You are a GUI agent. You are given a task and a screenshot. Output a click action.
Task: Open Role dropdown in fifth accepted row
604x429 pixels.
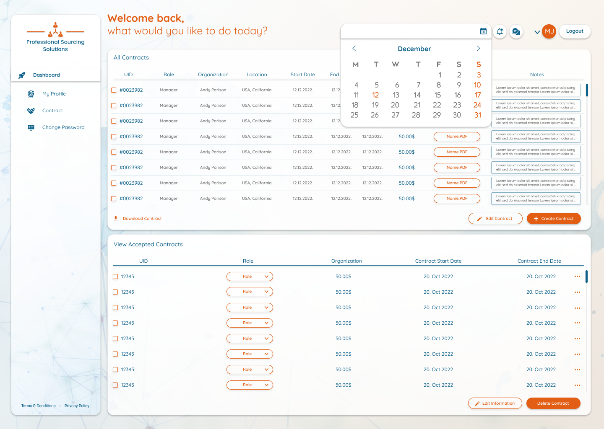click(250, 339)
